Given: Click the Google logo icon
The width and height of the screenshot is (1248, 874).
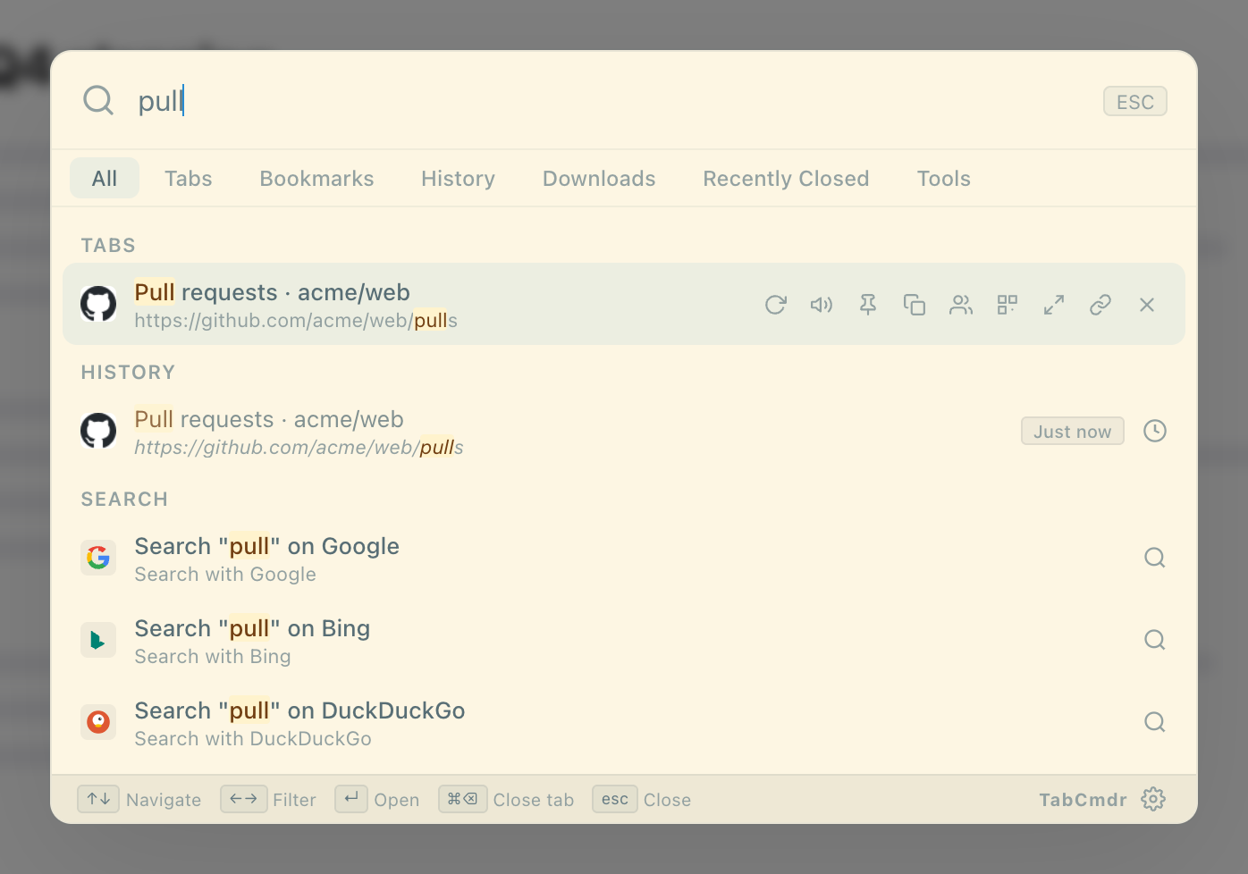Looking at the screenshot, I should coord(98,558).
